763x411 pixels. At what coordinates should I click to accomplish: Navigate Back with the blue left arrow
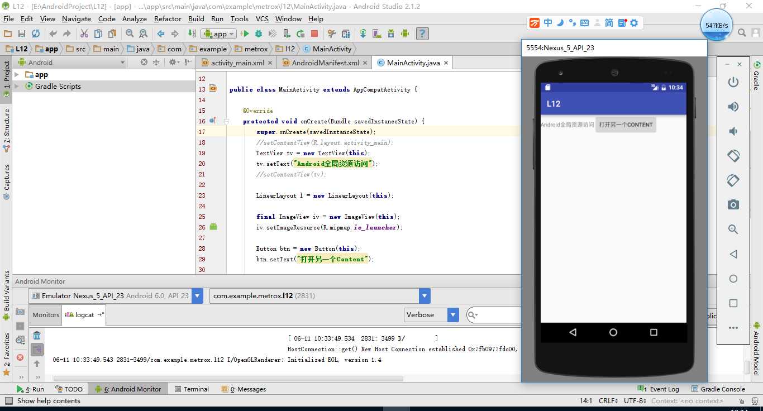(161, 34)
